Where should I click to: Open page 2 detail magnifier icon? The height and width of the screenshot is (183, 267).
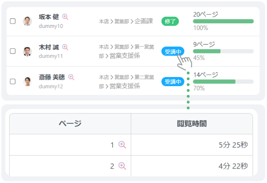[x=122, y=165]
